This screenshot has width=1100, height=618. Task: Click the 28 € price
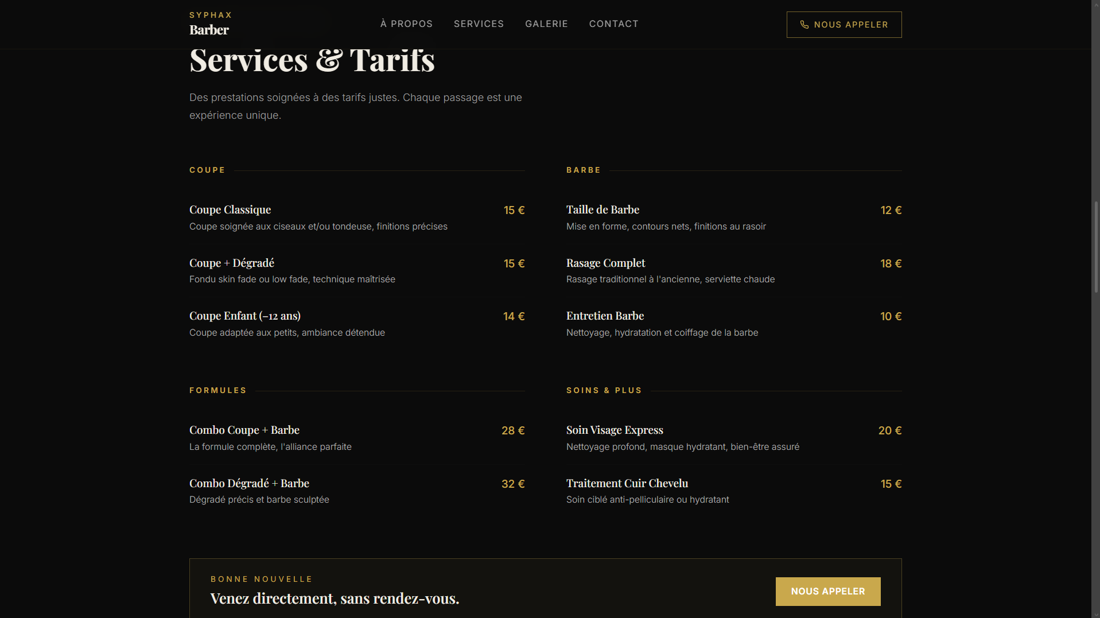pyautogui.click(x=513, y=431)
